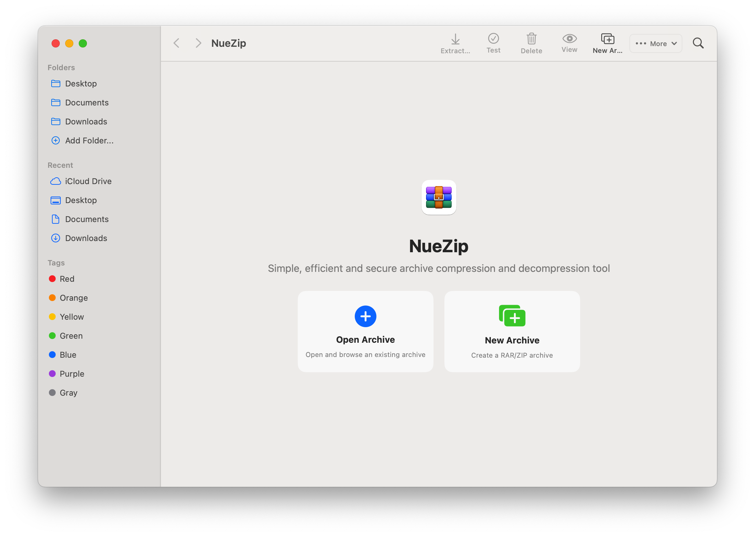The image size is (755, 537).
Task: Go back with the left arrow
Action: point(177,43)
